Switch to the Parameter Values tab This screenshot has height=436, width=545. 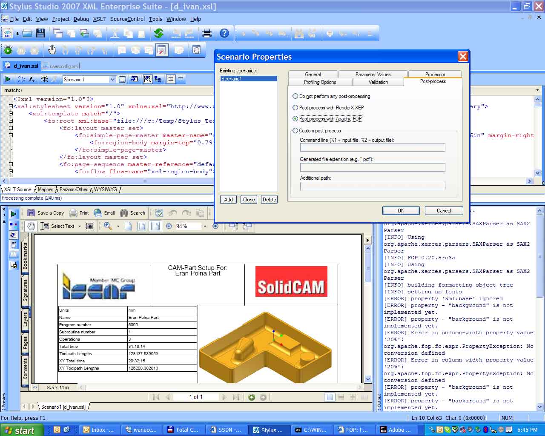tap(373, 74)
